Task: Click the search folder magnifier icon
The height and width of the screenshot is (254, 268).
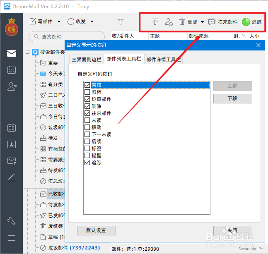Action: (x=35, y=52)
